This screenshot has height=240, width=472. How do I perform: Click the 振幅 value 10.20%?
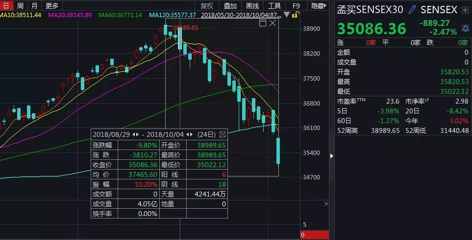click(x=146, y=184)
